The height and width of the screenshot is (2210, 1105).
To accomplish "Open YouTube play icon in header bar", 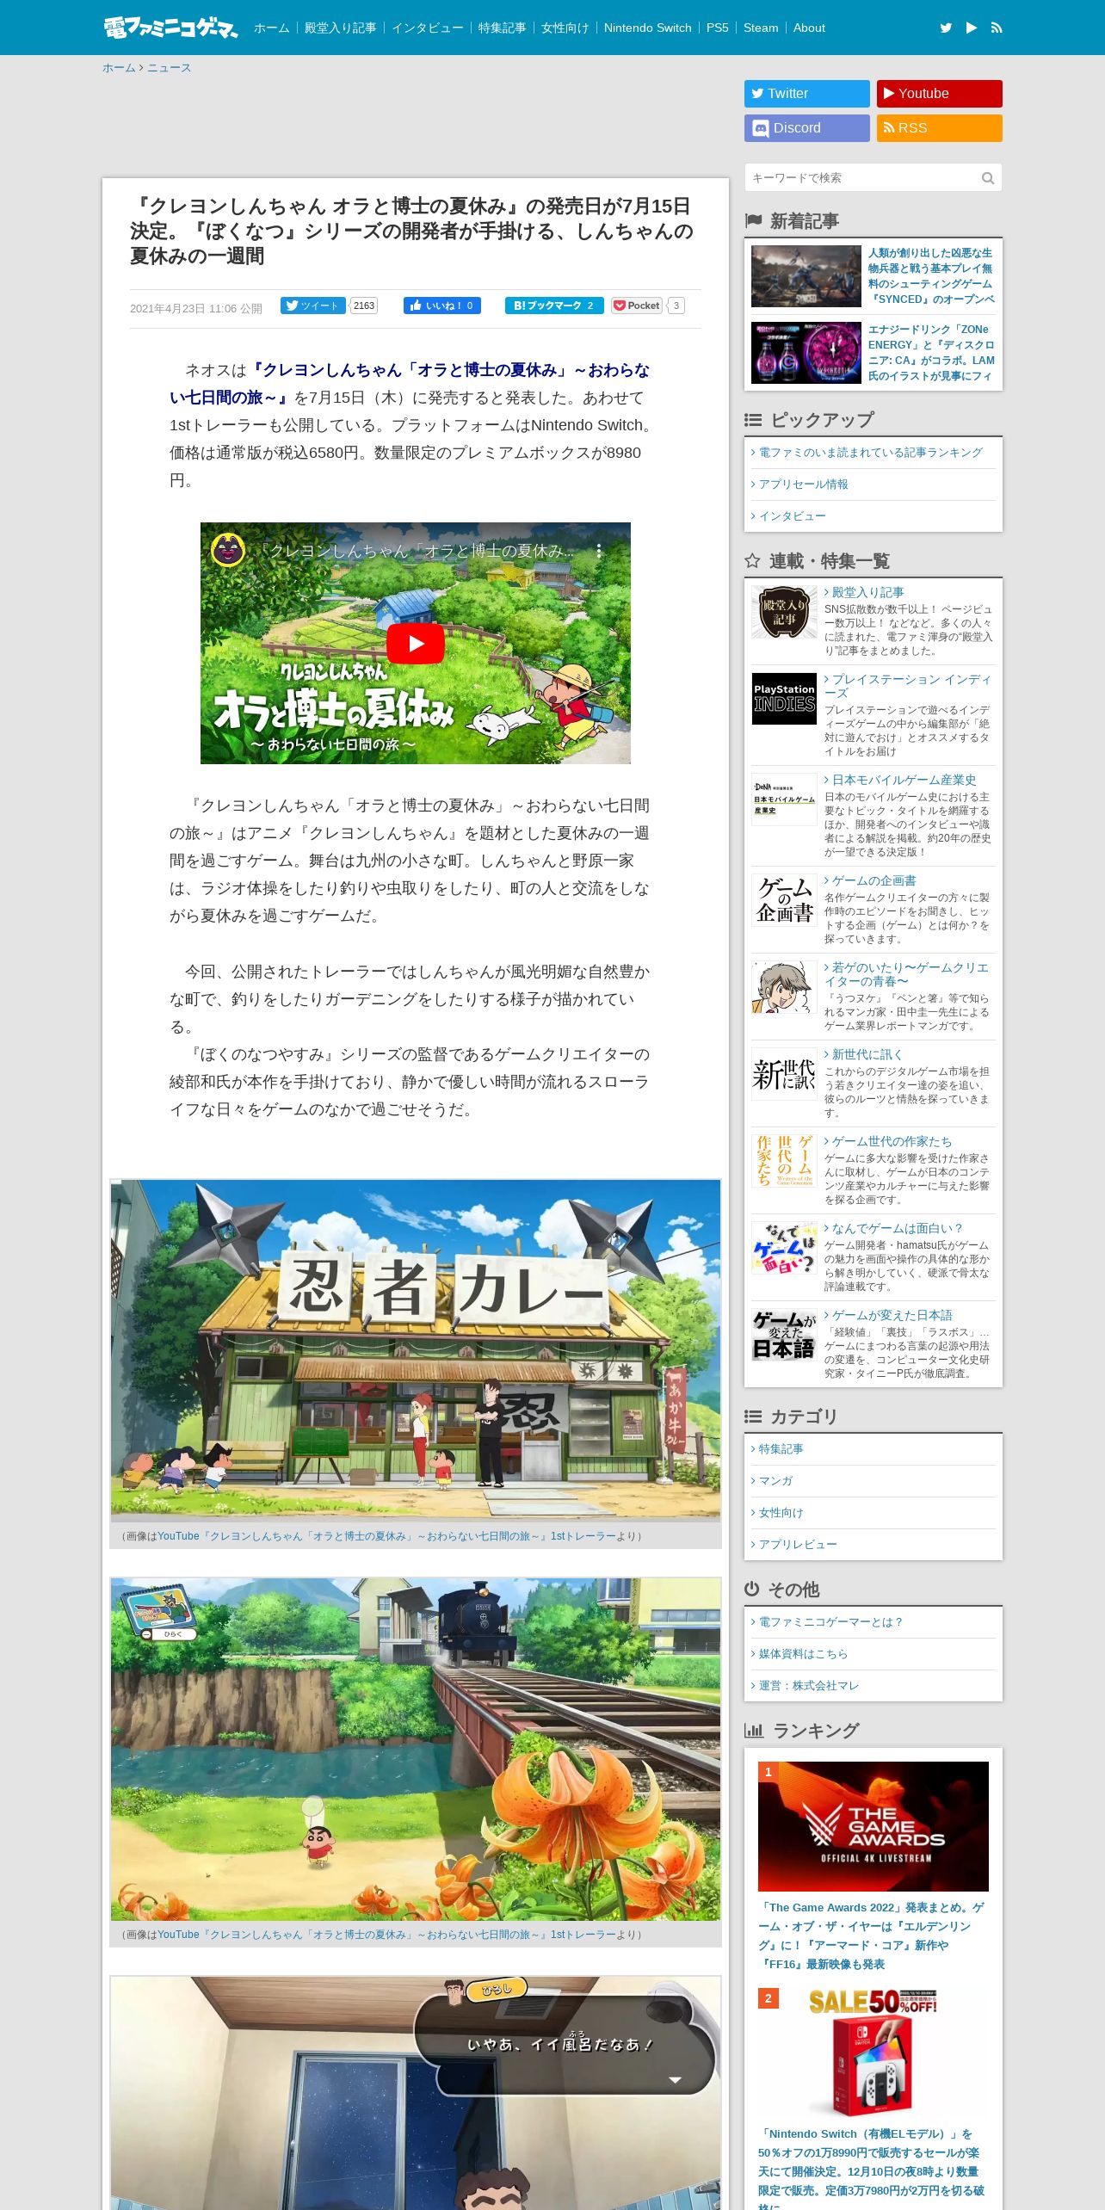I will click(x=972, y=28).
